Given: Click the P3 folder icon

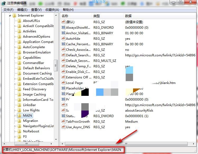Looking at the screenshot, I should coord(19,137).
